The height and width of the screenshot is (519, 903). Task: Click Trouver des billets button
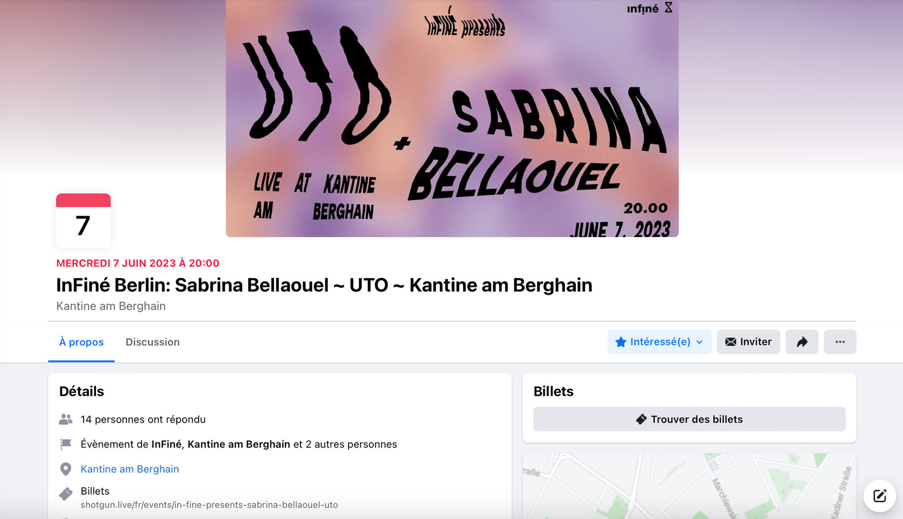[x=689, y=419]
